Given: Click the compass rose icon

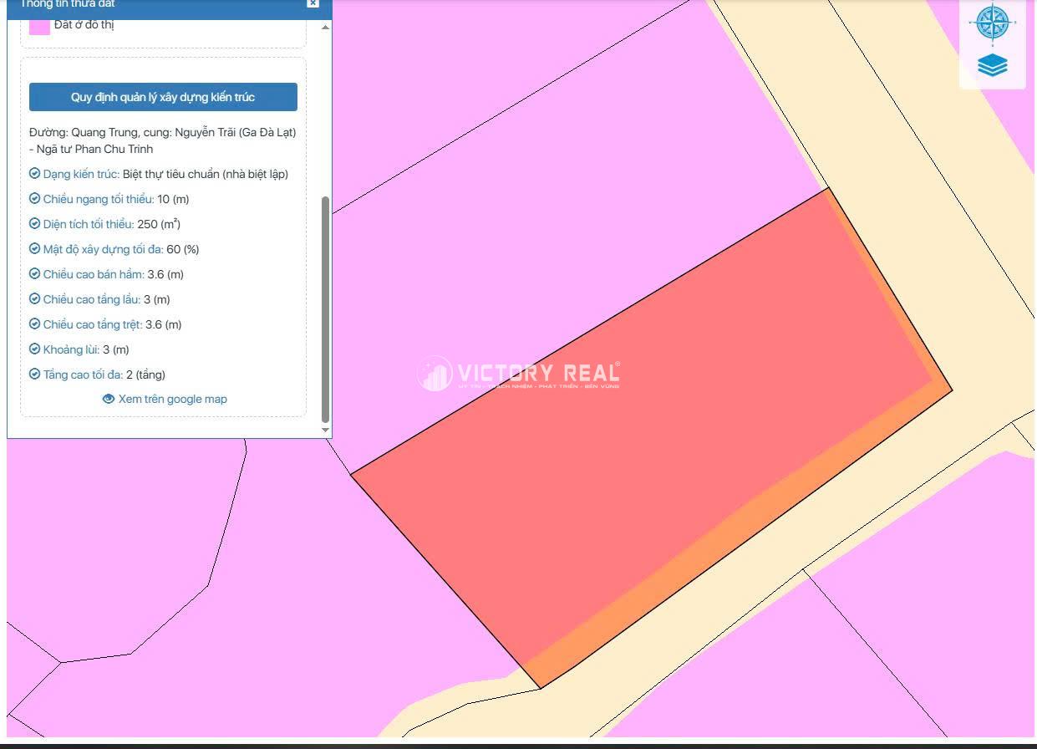Looking at the screenshot, I should coord(992,23).
